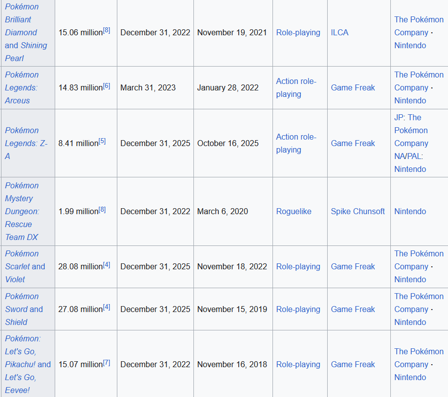Screen dimensions: 448x397
Task: Open Nintendo link in Legends: Z-A row
Action: click(410, 169)
